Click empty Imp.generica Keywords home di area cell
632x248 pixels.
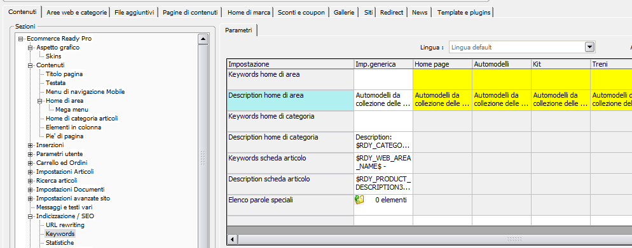click(x=383, y=79)
